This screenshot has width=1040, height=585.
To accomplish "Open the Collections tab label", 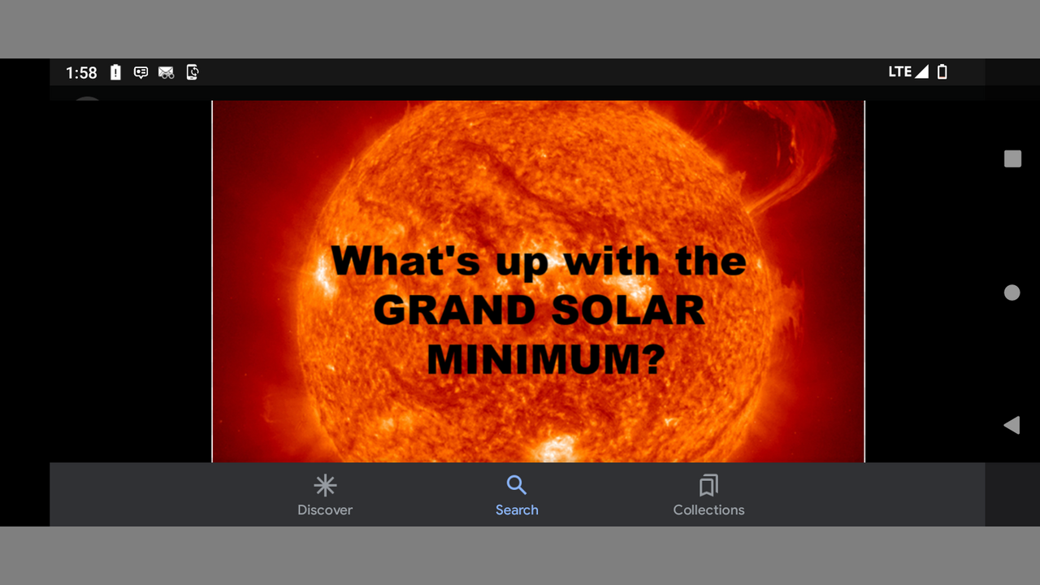I will pos(708,510).
